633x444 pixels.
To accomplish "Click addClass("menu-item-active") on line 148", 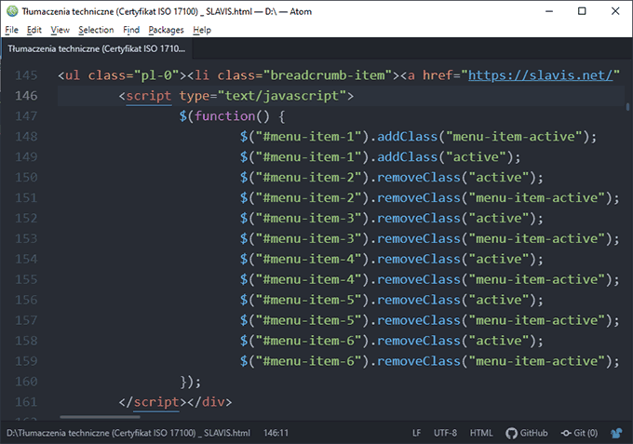I will [483, 137].
